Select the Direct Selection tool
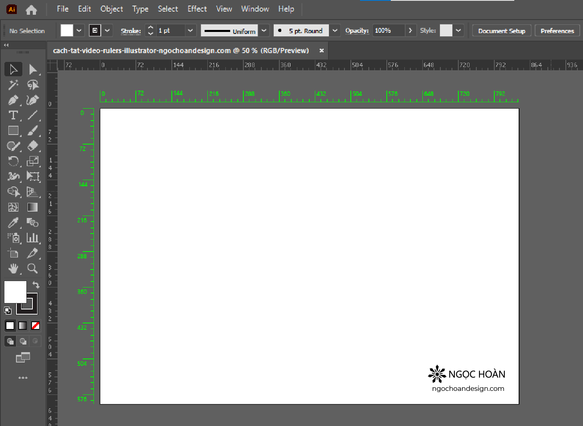 click(33, 69)
